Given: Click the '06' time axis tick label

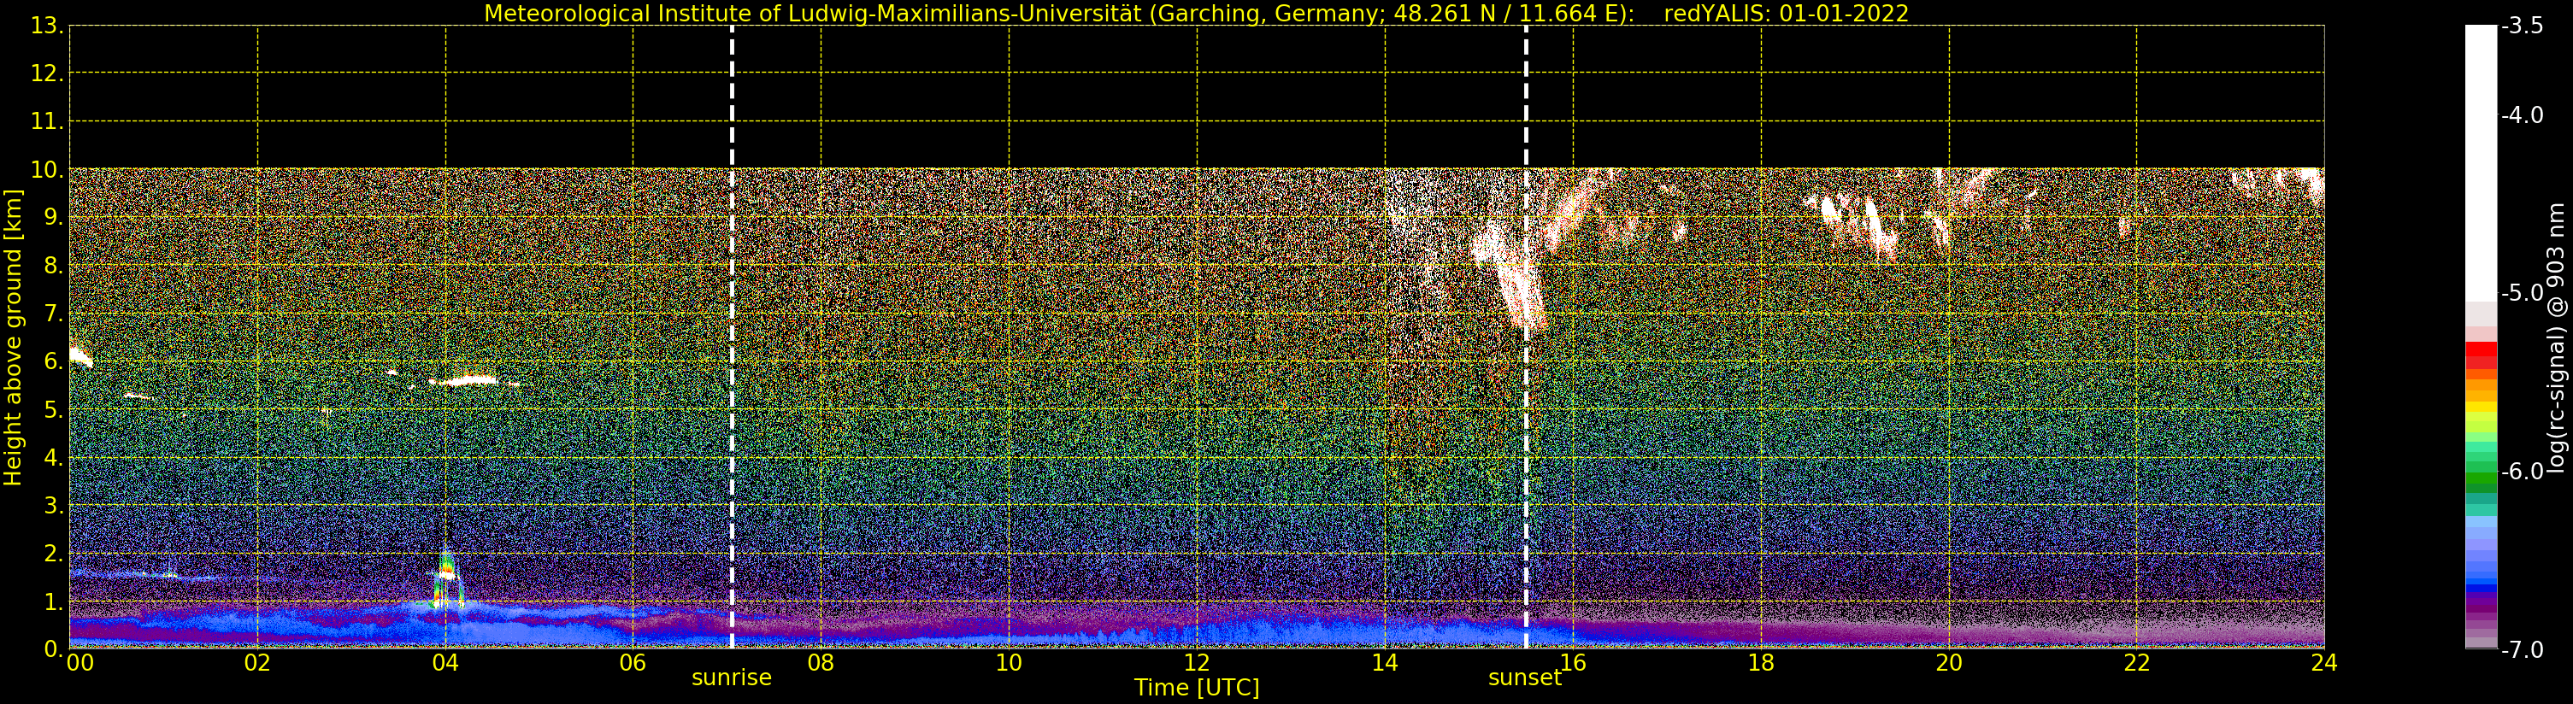Looking at the screenshot, I should tap(633, 663).
